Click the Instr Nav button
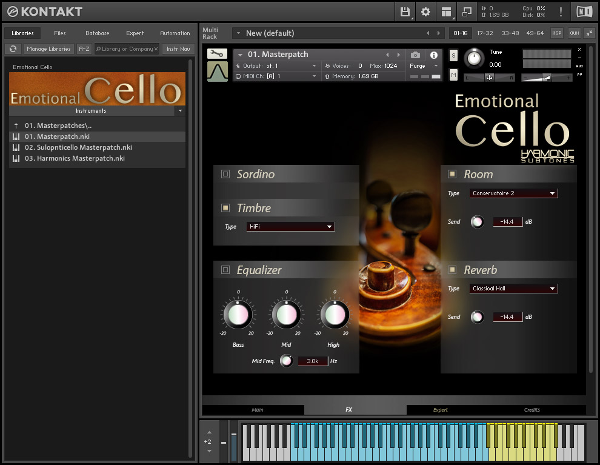This screenshot has height=465, width=600. 178,49
